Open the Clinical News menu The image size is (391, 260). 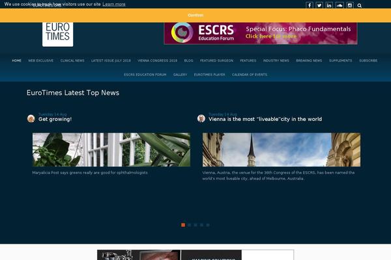point(72,60)
